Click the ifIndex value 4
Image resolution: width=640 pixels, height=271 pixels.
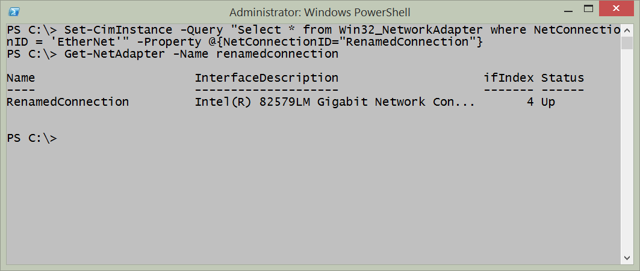530,102
